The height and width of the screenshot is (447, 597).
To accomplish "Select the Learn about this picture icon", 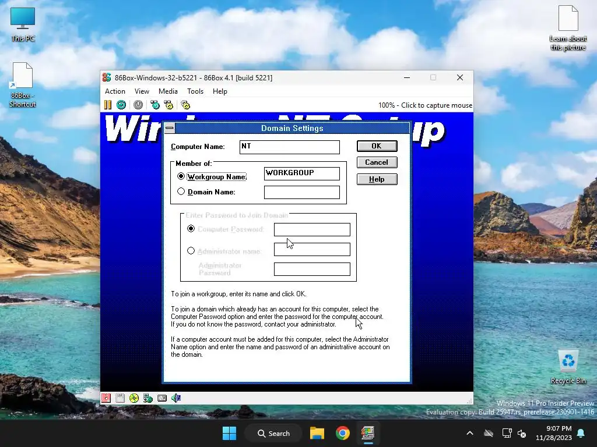I will [568, 28].
